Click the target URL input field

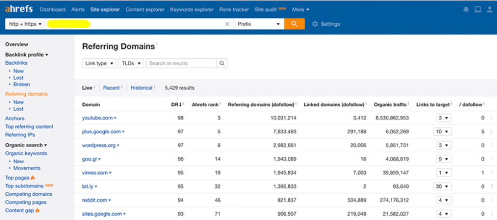[135, 24]
